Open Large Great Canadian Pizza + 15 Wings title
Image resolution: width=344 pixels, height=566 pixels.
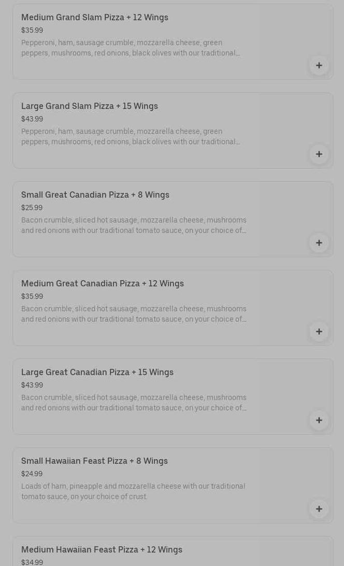[x=97, y=372]
